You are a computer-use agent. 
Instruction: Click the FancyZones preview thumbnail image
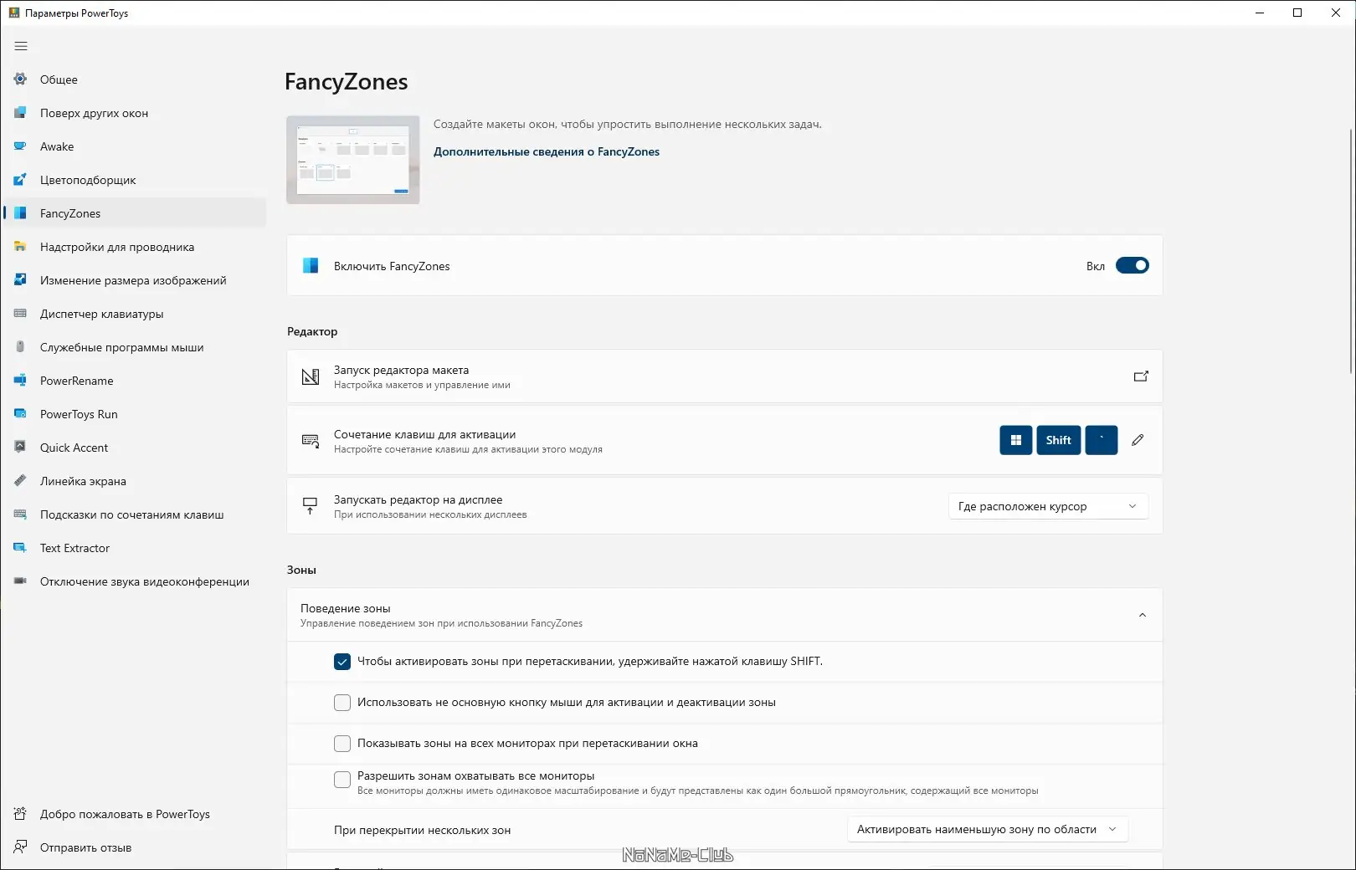pos(353,160)
